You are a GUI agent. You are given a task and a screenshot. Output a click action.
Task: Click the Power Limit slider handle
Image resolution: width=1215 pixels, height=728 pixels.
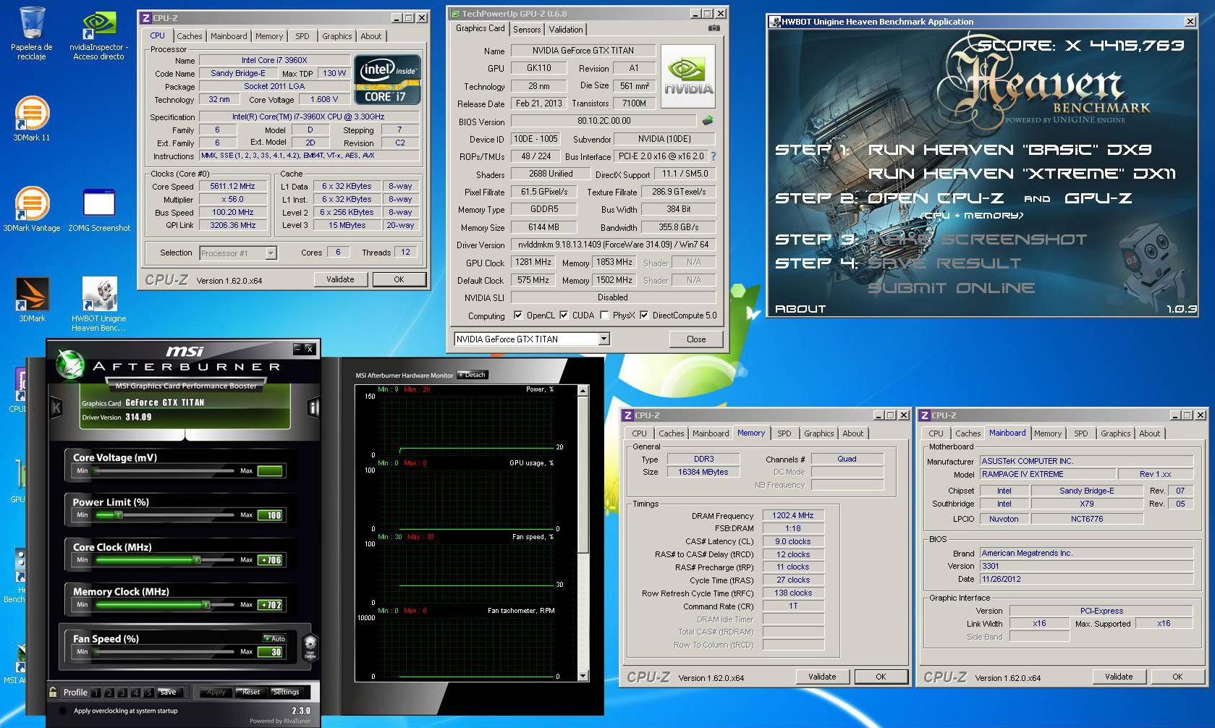(x=118, y=515)
